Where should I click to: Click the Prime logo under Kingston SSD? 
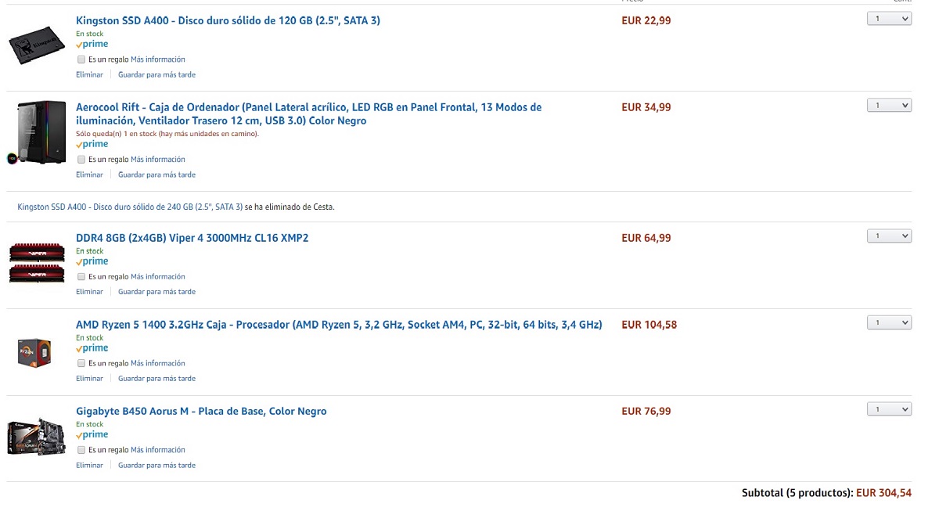[x=92, y=45]
